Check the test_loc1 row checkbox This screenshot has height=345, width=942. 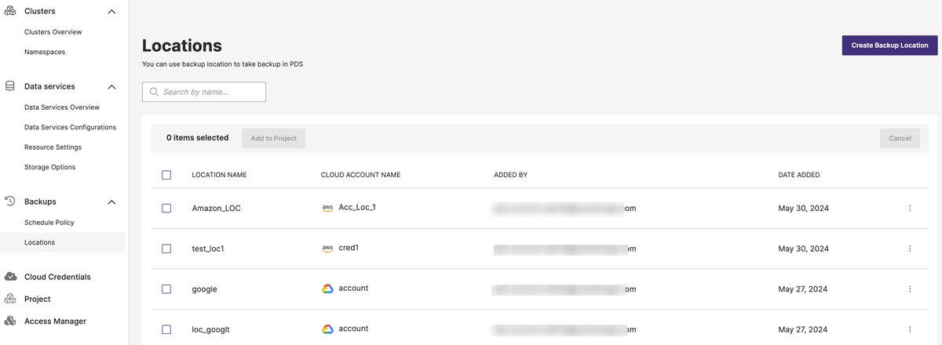pos(166,249)
